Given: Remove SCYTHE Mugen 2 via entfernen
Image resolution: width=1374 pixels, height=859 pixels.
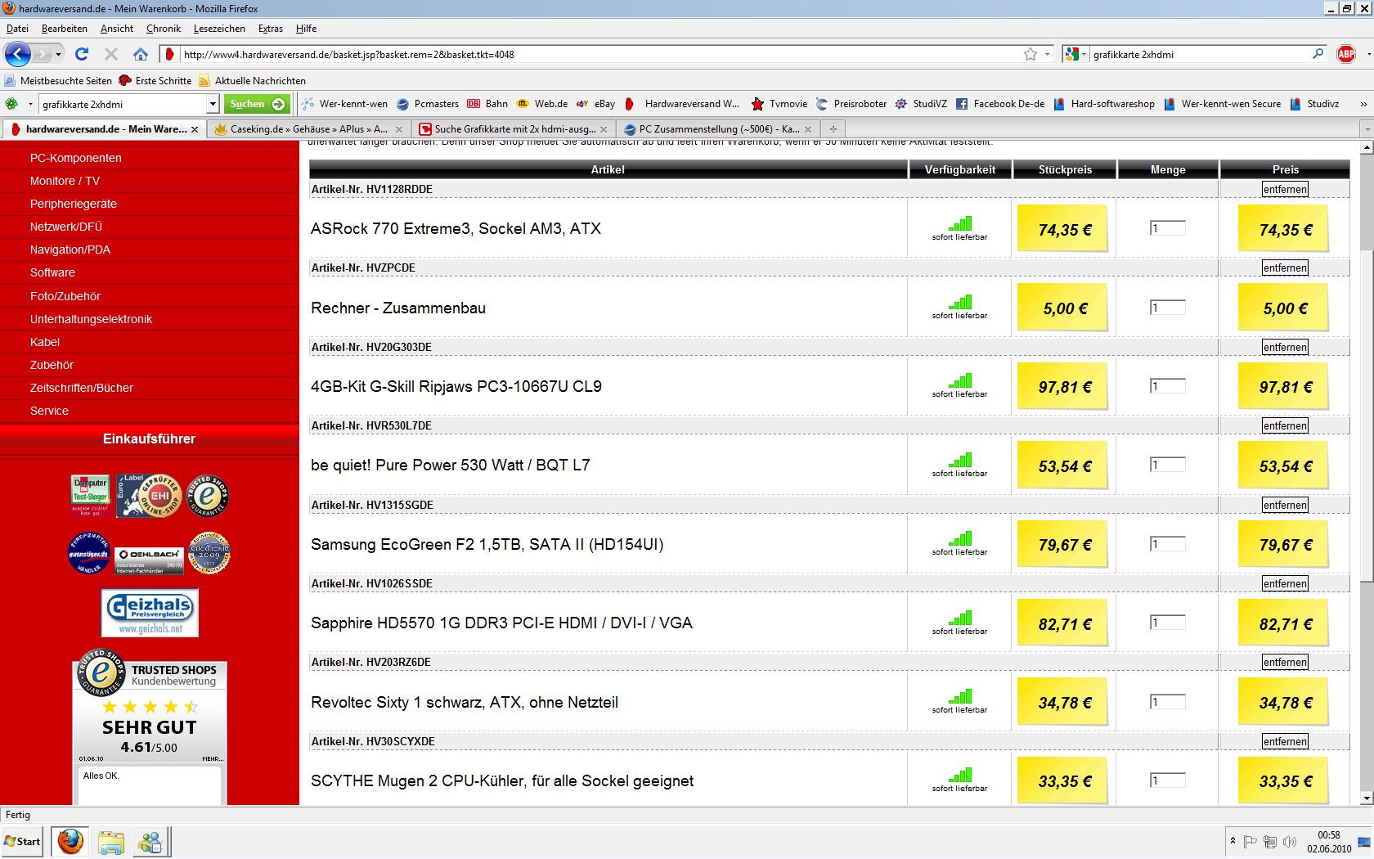Looking at the screenshot, I should (x=1285, y=741).
